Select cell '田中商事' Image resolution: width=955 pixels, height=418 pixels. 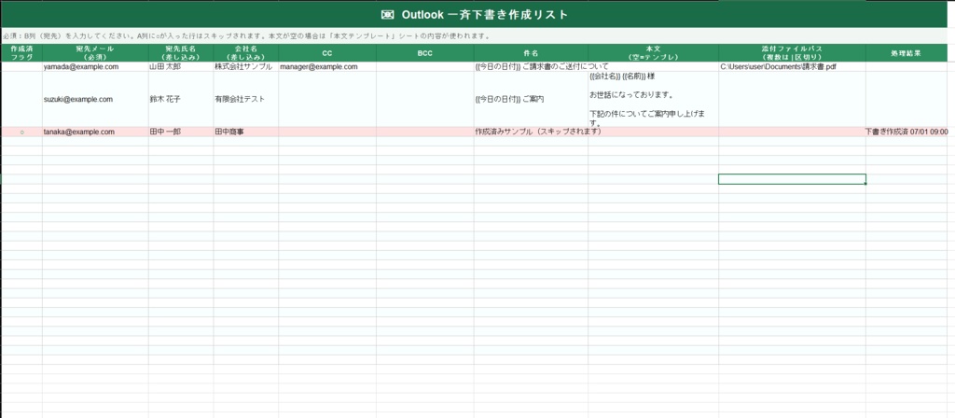click(246, 132)
